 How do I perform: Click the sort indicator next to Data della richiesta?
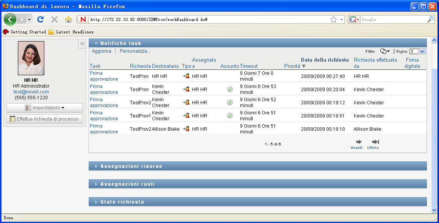(304, 66)
